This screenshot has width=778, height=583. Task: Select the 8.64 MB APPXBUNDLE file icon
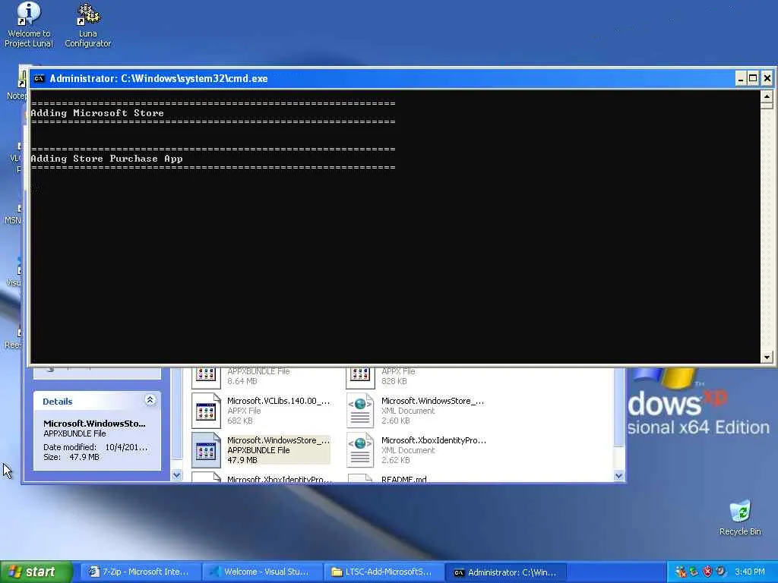point(206,378)
